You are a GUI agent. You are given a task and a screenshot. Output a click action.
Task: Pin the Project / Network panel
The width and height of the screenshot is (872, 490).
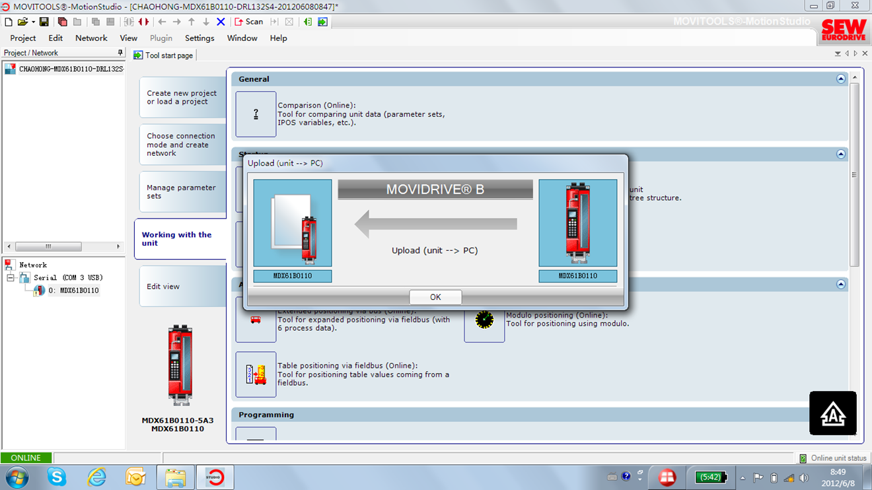(x=120, y=53)
